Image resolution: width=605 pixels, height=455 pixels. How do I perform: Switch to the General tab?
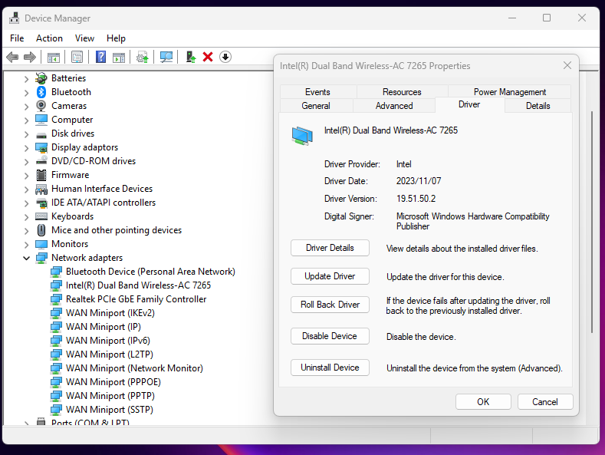[x=316, y=106]
